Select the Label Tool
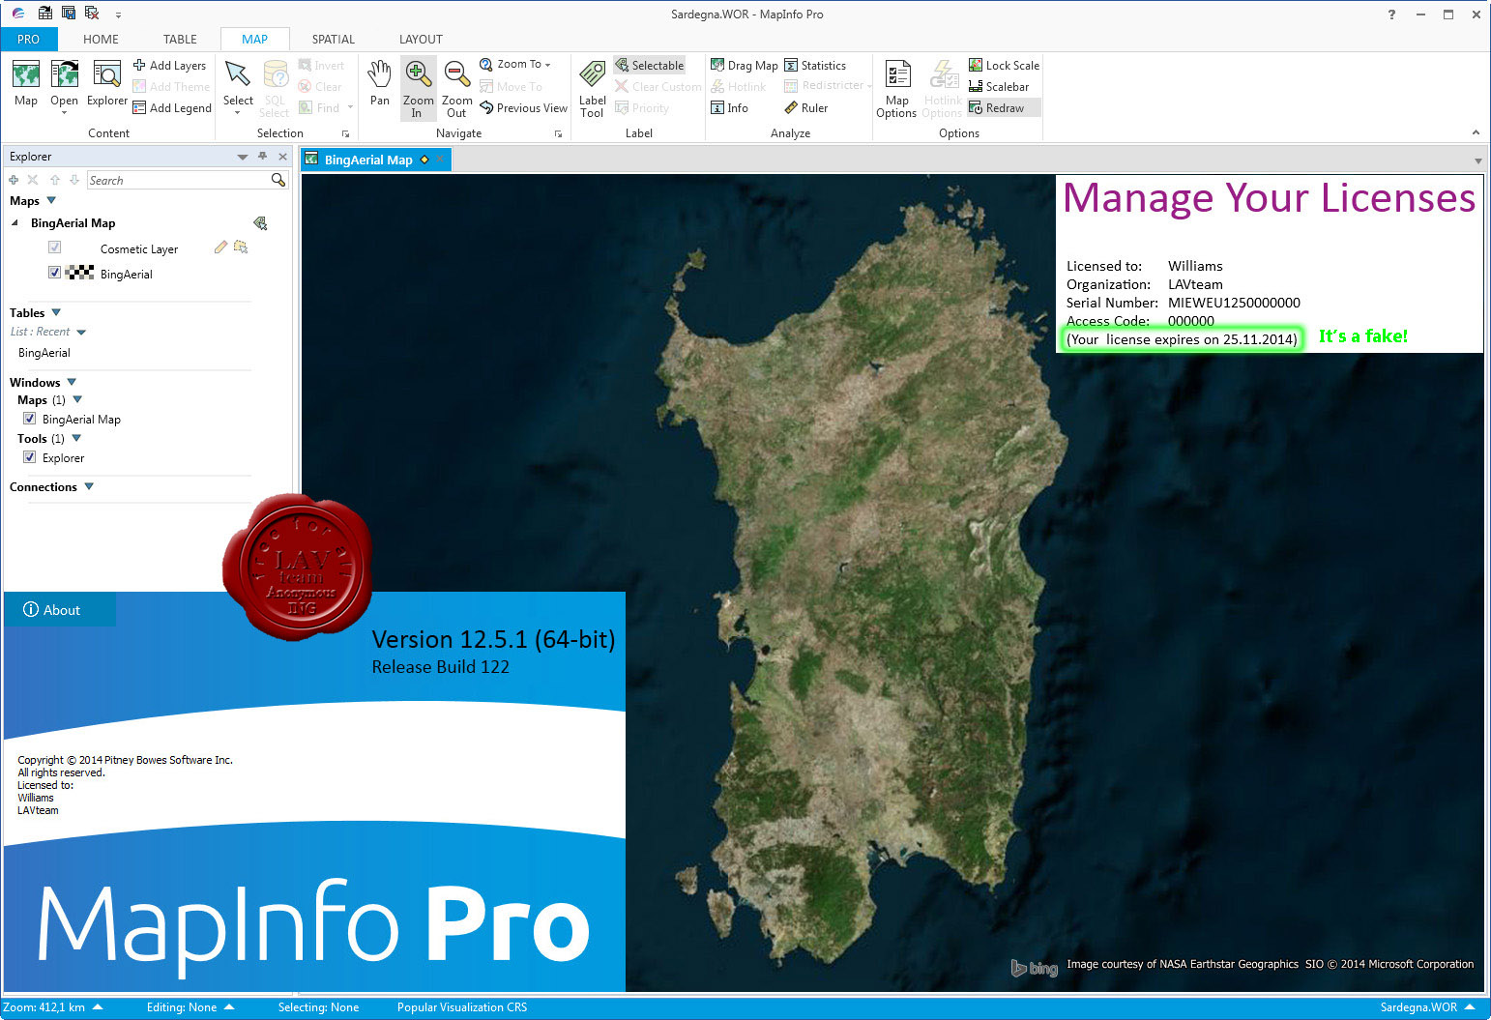The image size is (1491, 1020). click(592, 88)
